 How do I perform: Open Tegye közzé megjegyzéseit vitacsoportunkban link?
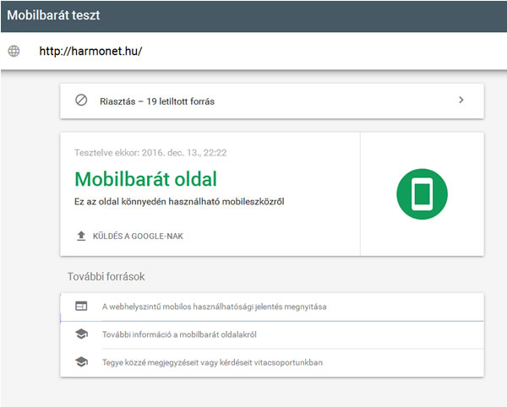click(x=212, y=362)
